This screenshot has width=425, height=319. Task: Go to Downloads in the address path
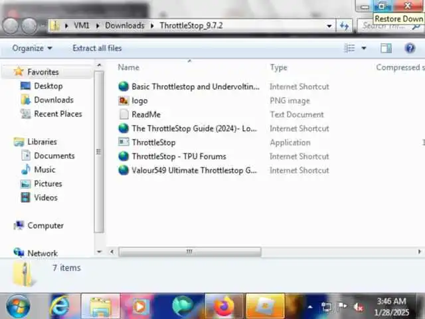pos(125,26)
